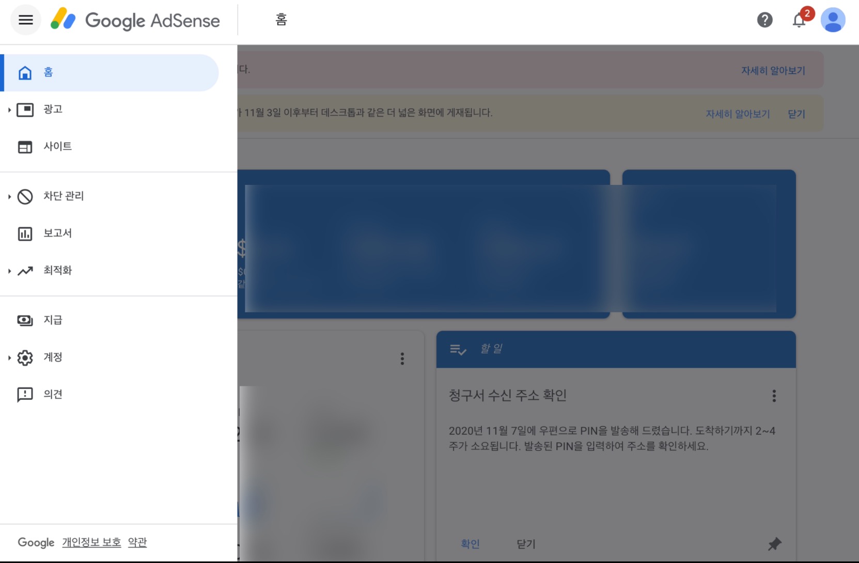Pin the 청구서 수신 주소 확인 card
The width and height of the screenshot is (859, 563).
pos(774,544)
